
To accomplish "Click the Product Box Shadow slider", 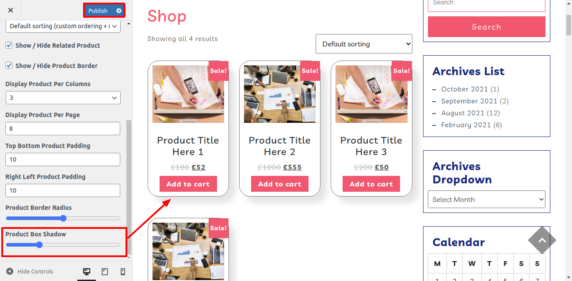I will (63, 244).
